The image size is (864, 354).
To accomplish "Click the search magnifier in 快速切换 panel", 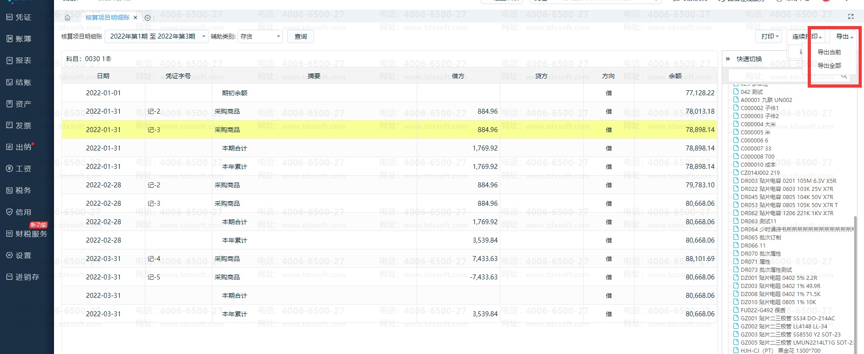I will [x=844, y=76].
